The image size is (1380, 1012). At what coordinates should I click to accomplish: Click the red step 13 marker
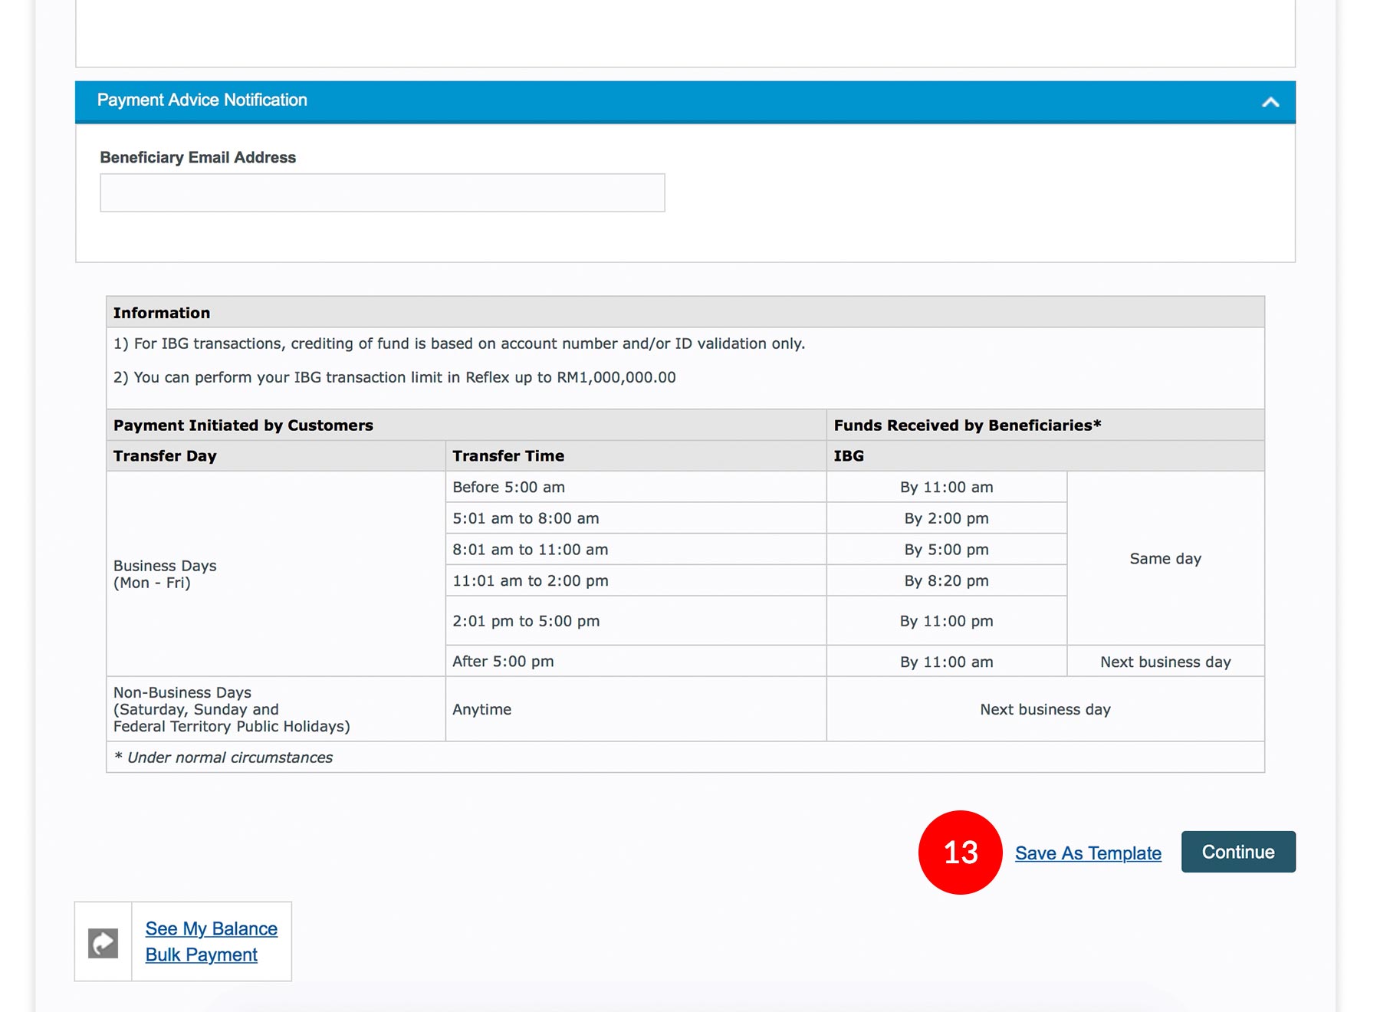tap(960, 852)
